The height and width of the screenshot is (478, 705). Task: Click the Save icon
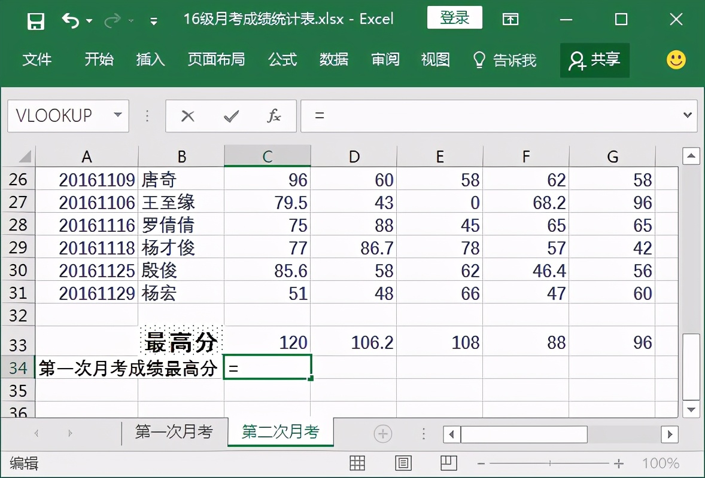tap(36, 19)
